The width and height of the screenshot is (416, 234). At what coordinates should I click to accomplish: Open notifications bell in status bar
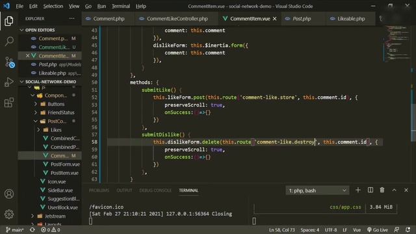pyautogui.click(x=408, y=229)
